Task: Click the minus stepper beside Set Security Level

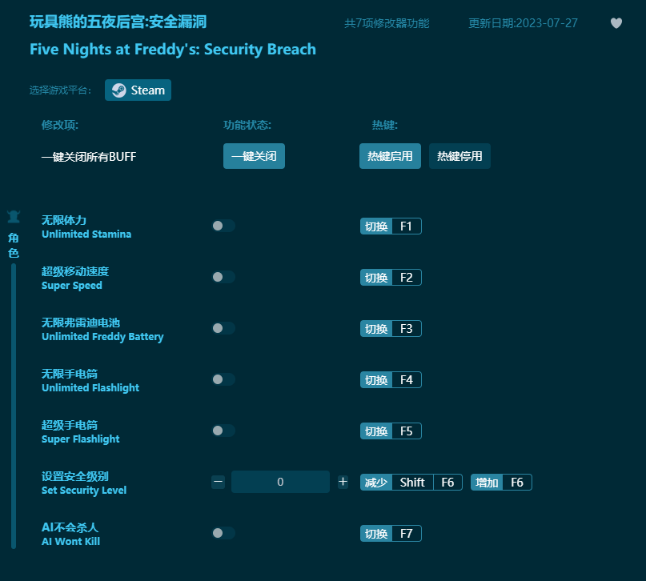Action: [x=218, y=482]
